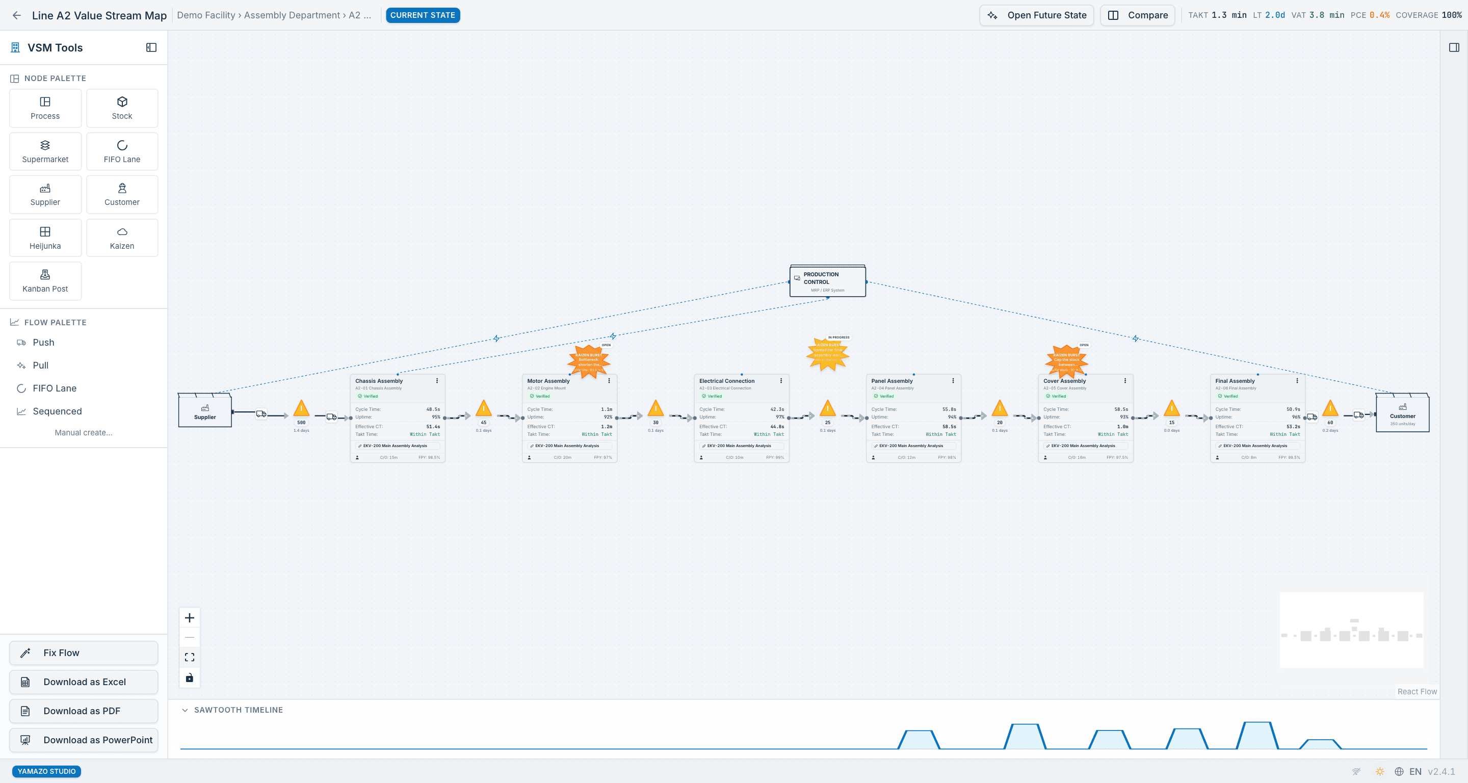Click the fit view icon

coord(190,658)
